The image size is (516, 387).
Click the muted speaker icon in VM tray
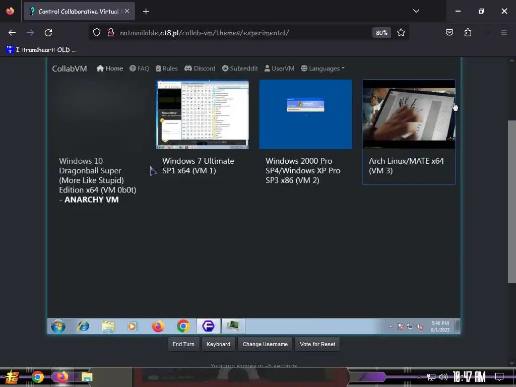tap(420, 327)
